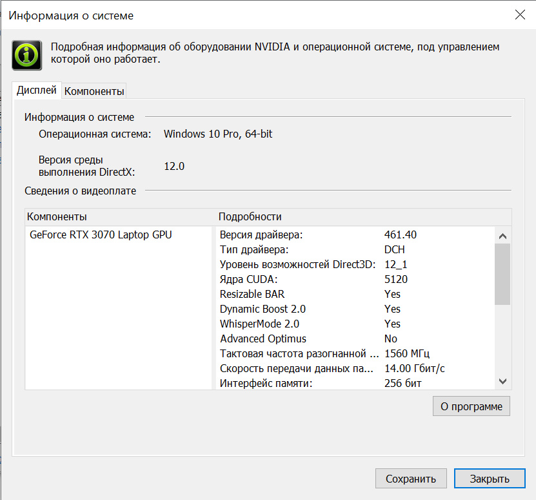This screenshot has width=536, height=500.
Task: Select the Скорость передачи данных row
Action: coord(296,368)
